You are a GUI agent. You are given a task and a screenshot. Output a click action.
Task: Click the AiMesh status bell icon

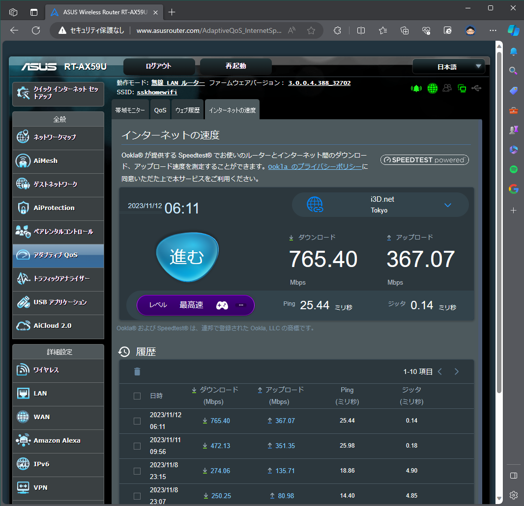pos(416,88)
